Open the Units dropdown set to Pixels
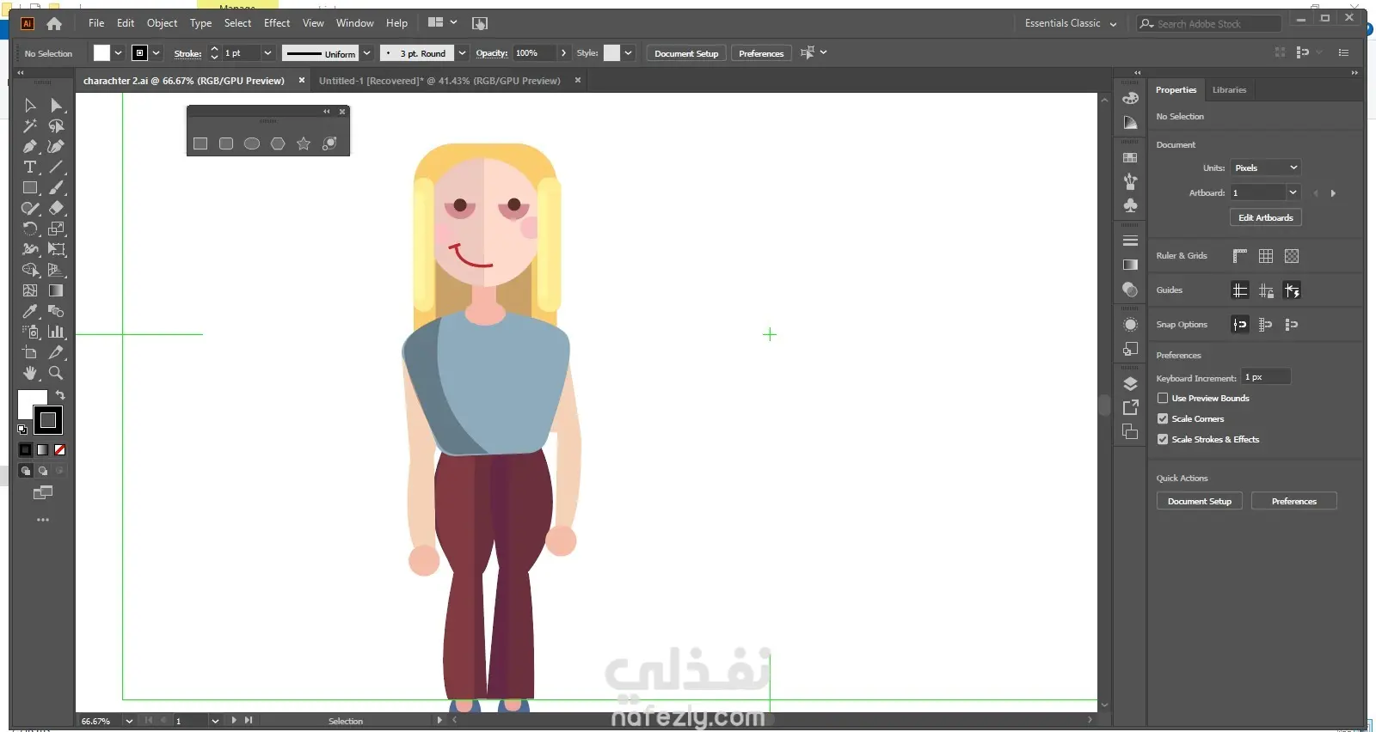The width and height of the screenshot is (1376, 732). (x=1265, y=168)
